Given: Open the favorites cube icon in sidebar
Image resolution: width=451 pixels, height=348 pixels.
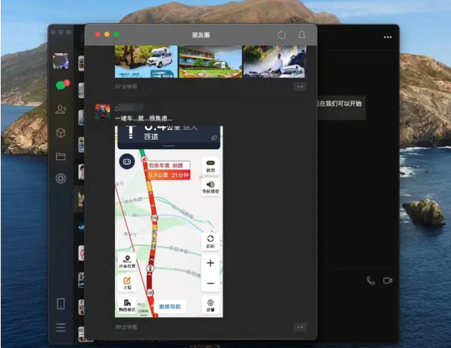Looking at the screenshot, I should (x=61, y=133).
